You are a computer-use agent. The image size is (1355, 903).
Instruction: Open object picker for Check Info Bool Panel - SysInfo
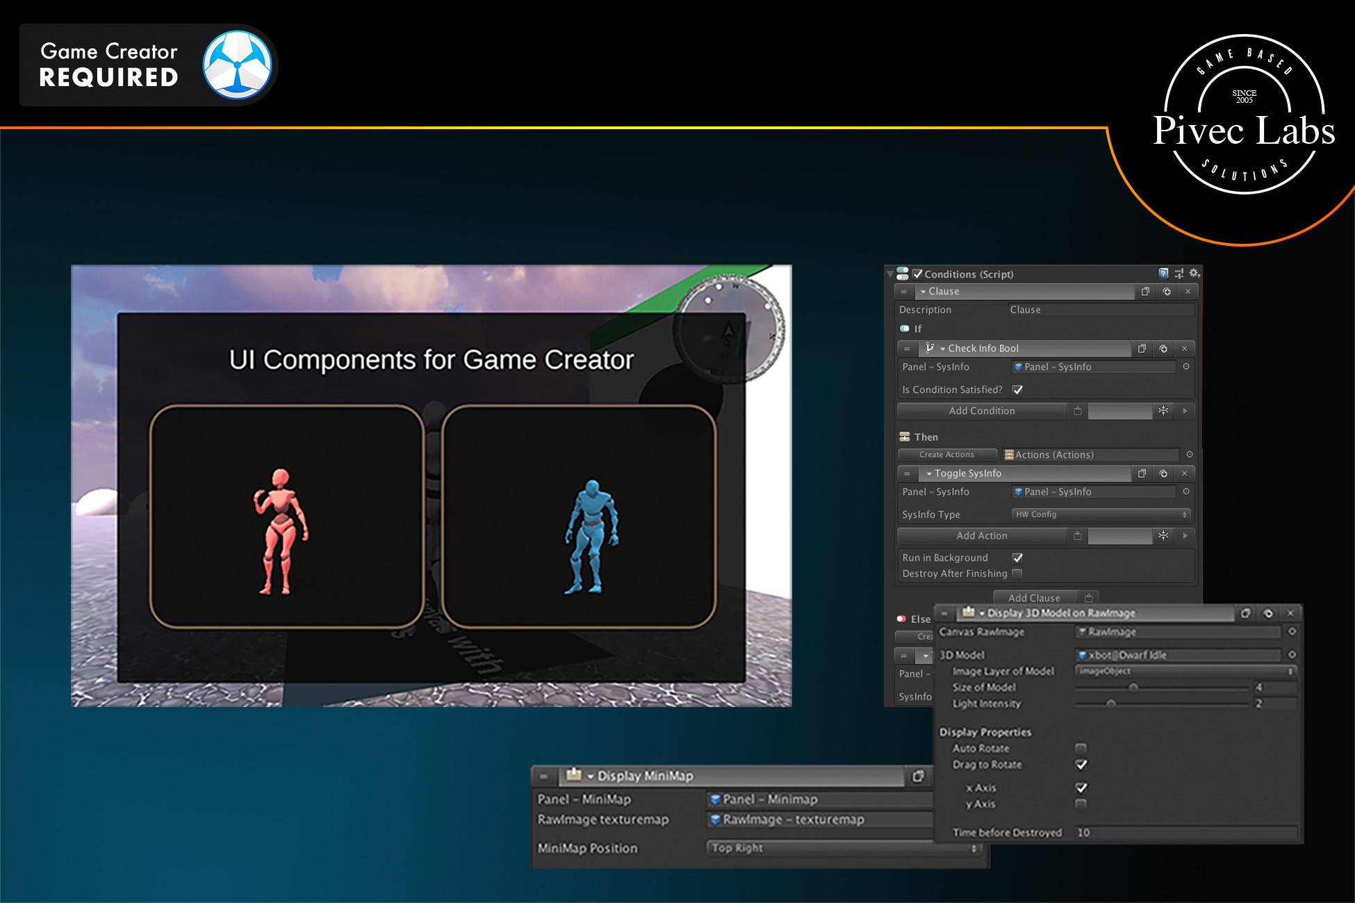click(x=1186, y=367)
